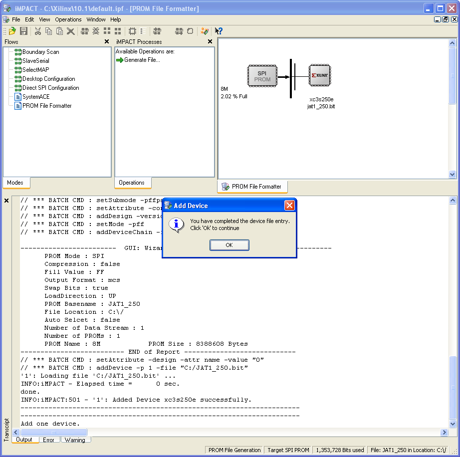The width and height of the screenshot is (460, 457).
Task: Select SystemACE flow
Action: (32, 97)
